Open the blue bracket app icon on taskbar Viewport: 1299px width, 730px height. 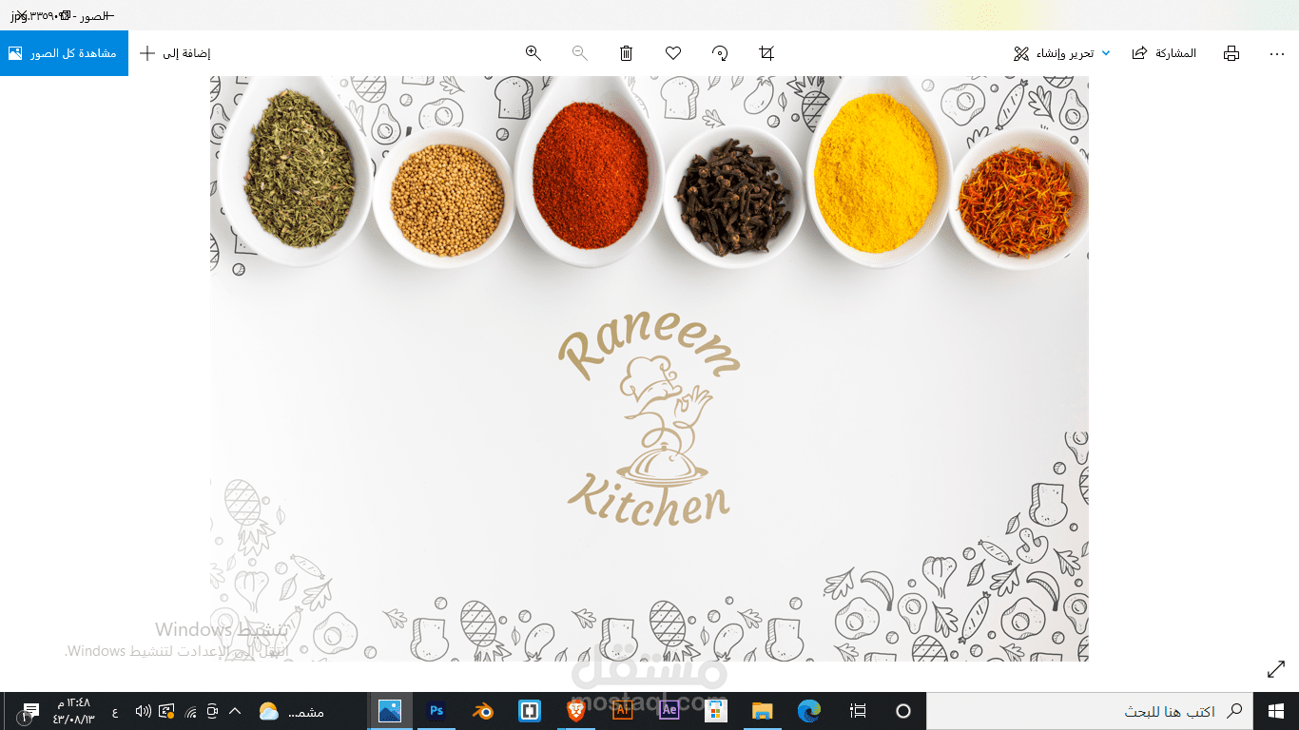(x=530, y=711)
